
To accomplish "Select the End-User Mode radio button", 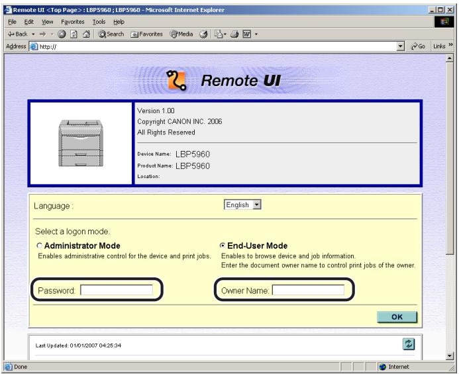I will coord(223,246).
